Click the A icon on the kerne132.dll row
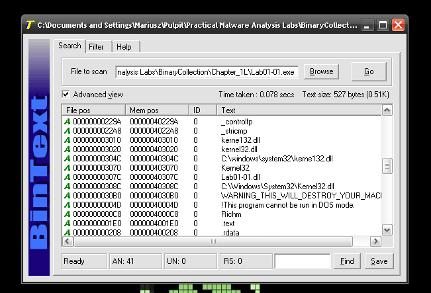The width and height of the screenshot is (431, 293). (x=68, y=140)
